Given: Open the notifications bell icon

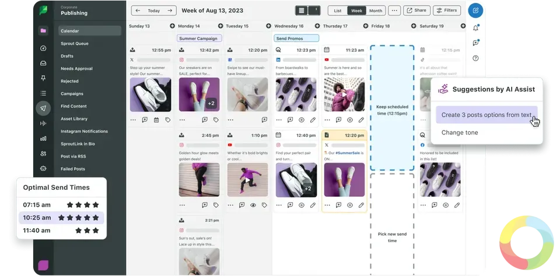Looking at the screenshot, I should click(475, 28).
